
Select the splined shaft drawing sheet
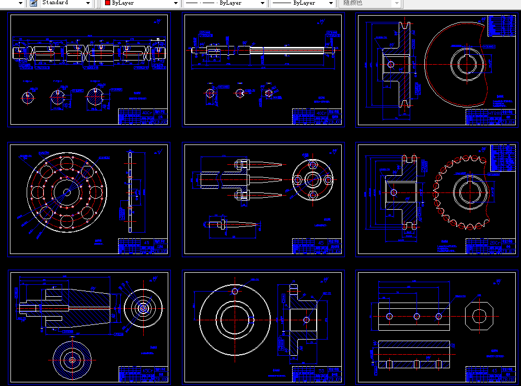(x=263, y=70)
